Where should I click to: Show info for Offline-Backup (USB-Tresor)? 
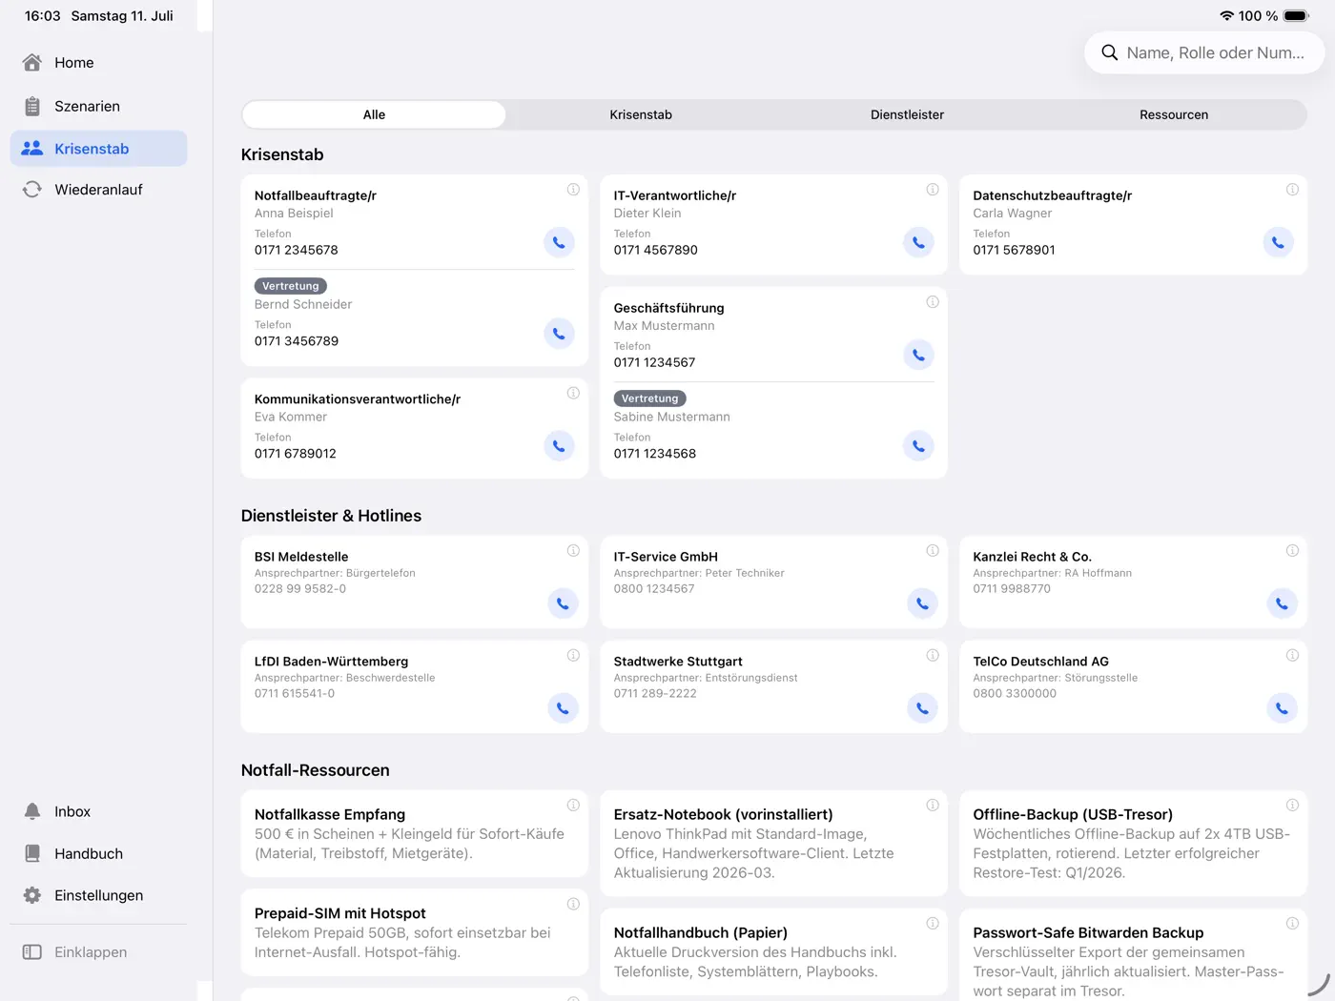[x=1292, y=805]
